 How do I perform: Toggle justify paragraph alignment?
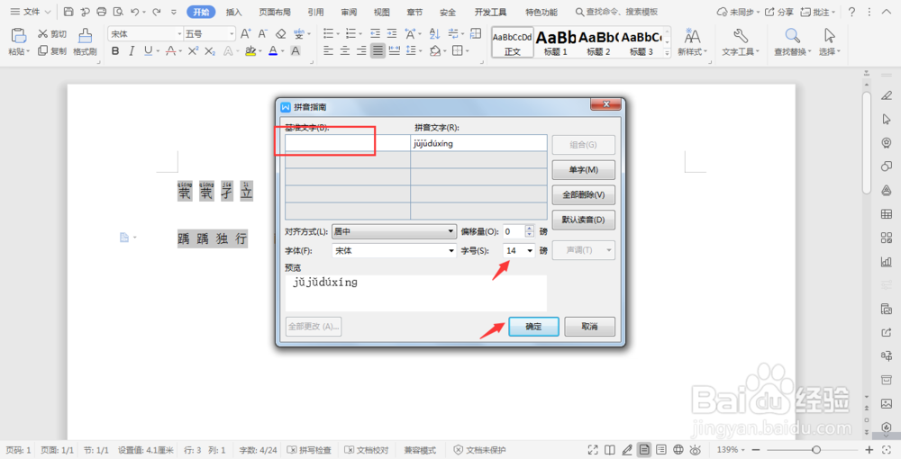click(378, 51)
